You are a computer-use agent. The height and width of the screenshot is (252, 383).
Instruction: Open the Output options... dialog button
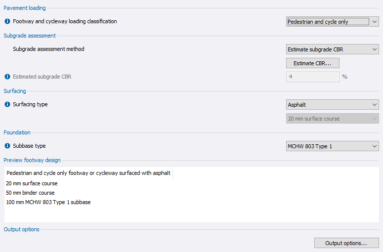click(346, 243)
